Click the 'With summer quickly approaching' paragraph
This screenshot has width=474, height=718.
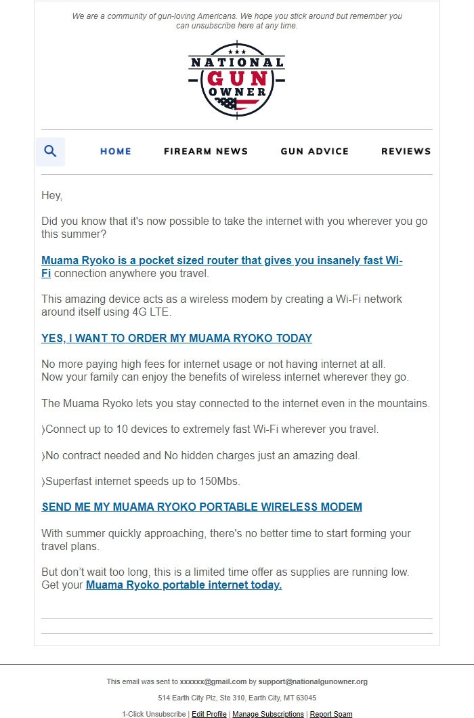pos(225,540)
